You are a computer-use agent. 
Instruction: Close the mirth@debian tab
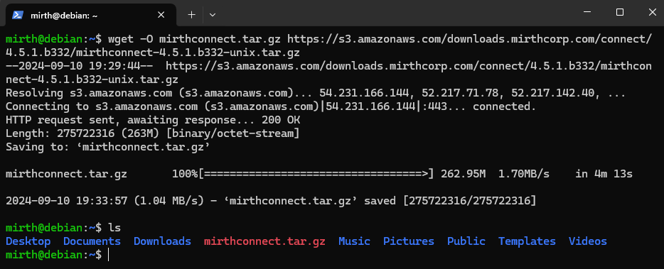(x=161, y=15)
